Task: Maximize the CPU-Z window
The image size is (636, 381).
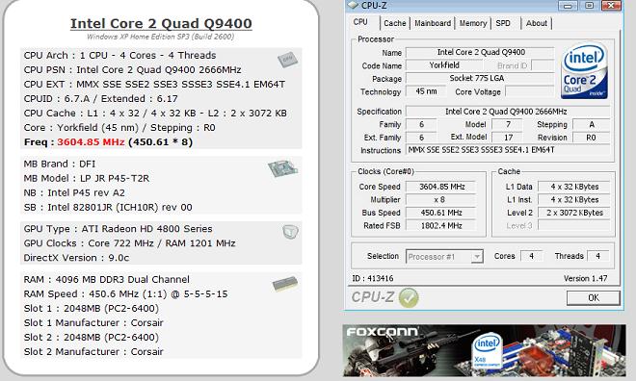Action: pyautogui.click(x=590, y=5)
